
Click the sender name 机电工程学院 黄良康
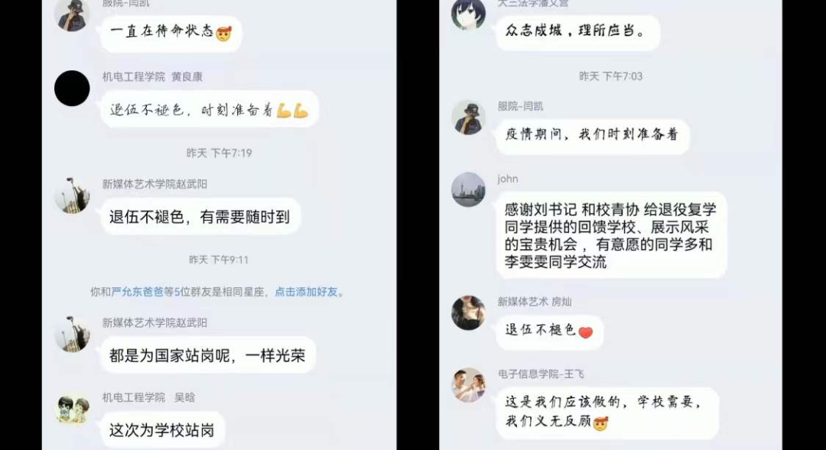(152, 77)
